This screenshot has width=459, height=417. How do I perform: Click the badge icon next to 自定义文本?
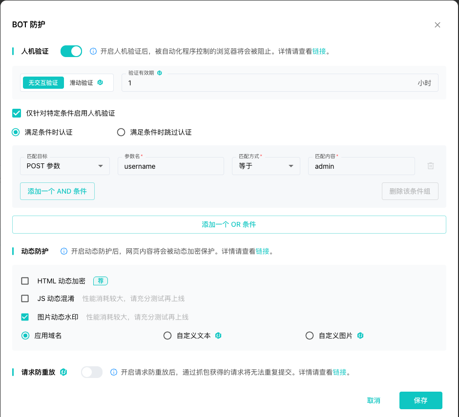[218, 336]
